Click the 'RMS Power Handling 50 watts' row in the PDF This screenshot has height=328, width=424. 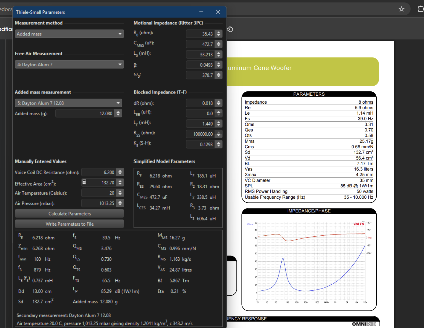(x=309, y=191)
